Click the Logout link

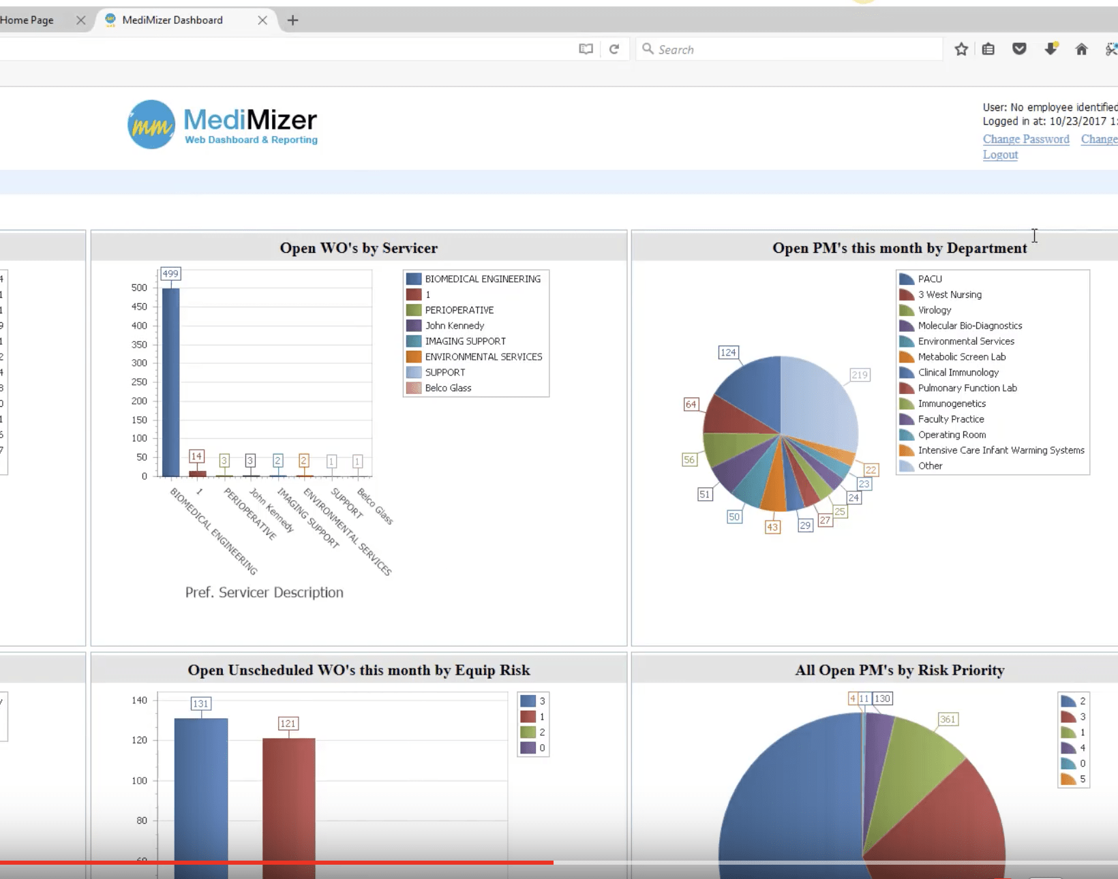coord(1000,155)
